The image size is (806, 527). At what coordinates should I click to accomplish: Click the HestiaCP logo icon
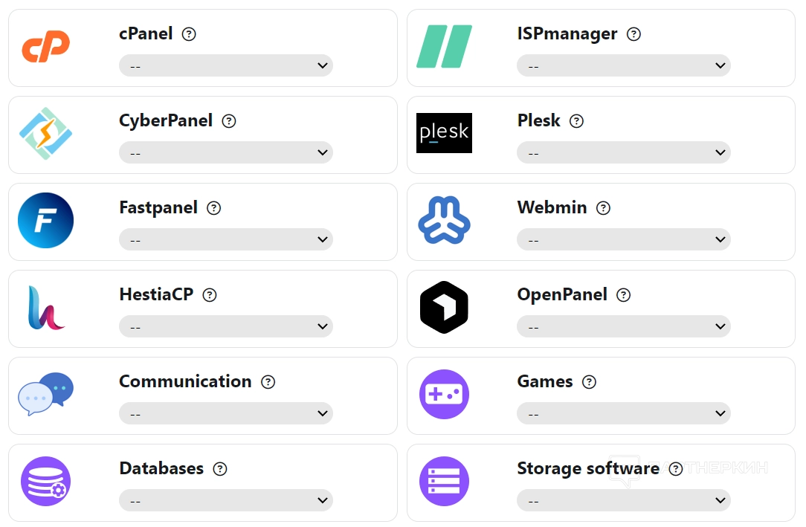(45, 307)
